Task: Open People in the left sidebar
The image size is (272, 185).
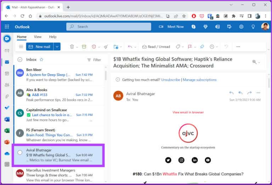Action: coord(7,85)
